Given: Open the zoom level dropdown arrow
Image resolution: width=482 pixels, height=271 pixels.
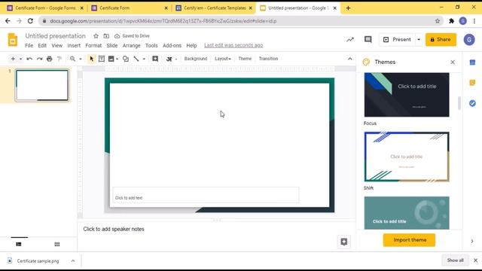Looking at the screenshot, I should click(81, 59).
